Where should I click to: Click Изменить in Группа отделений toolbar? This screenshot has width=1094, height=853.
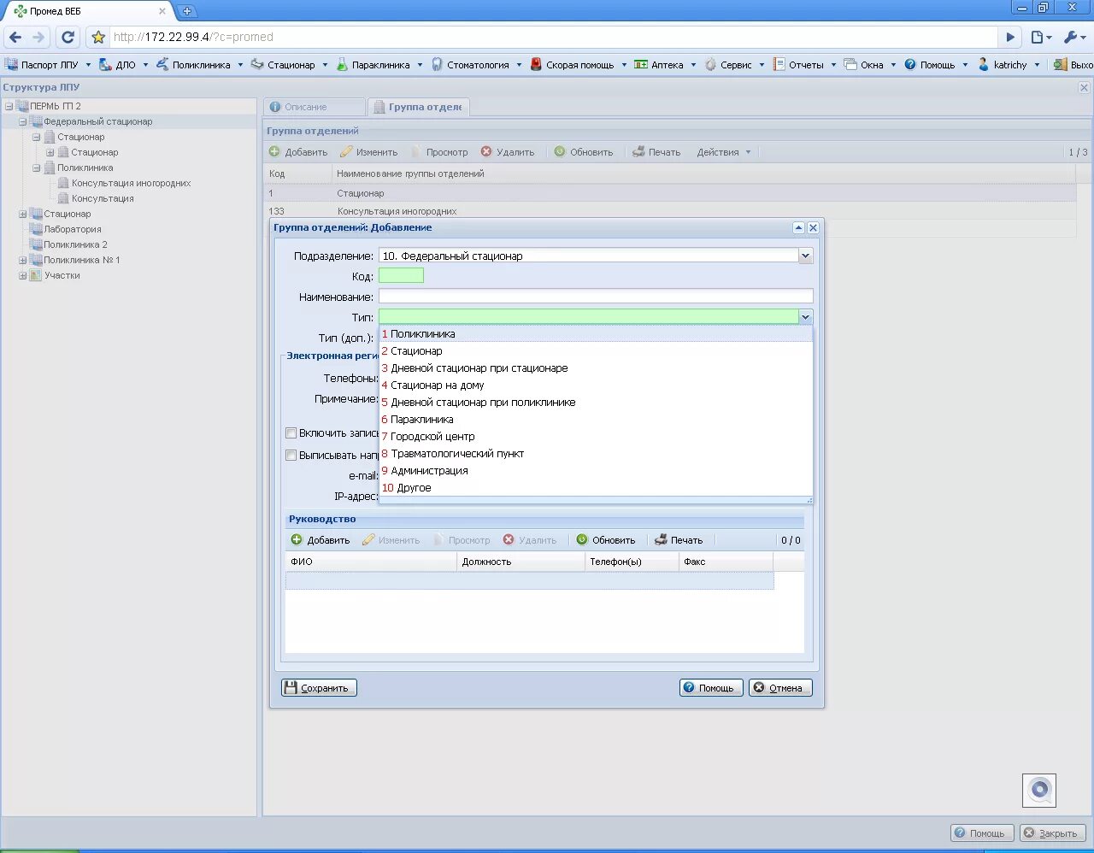(x=368, y=152)
